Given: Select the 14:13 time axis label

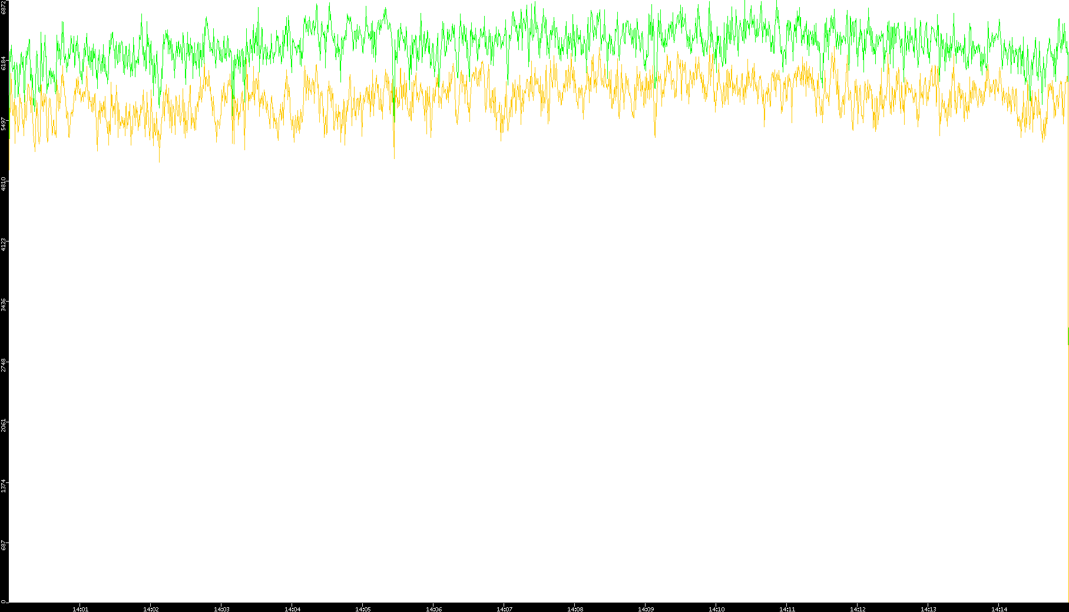Looking at the screenshot, I should [x=928, y=609].
